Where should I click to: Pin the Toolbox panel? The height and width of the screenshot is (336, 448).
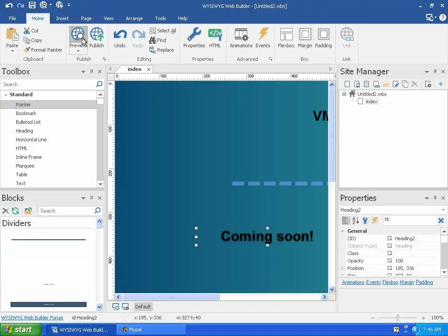pos(91,71)
